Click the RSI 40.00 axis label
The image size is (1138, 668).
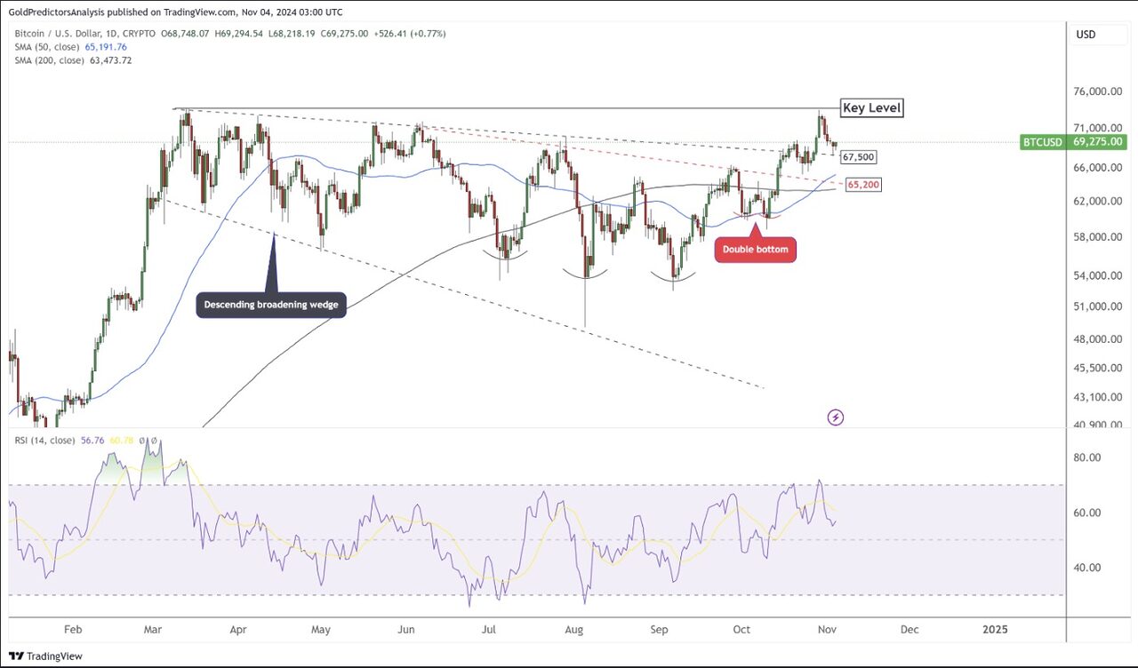pyautogui.click(x=1086, y=568)
